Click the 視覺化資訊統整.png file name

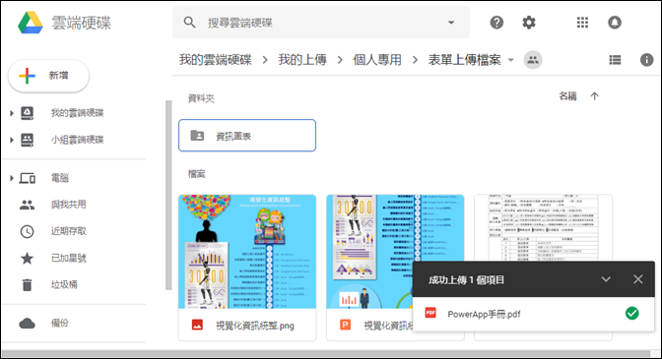[255, 326]
